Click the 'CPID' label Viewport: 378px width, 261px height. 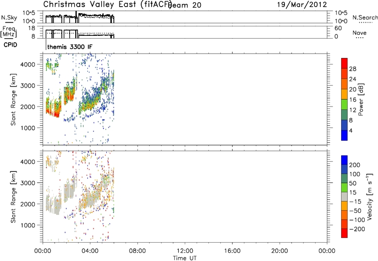[10, 45]
